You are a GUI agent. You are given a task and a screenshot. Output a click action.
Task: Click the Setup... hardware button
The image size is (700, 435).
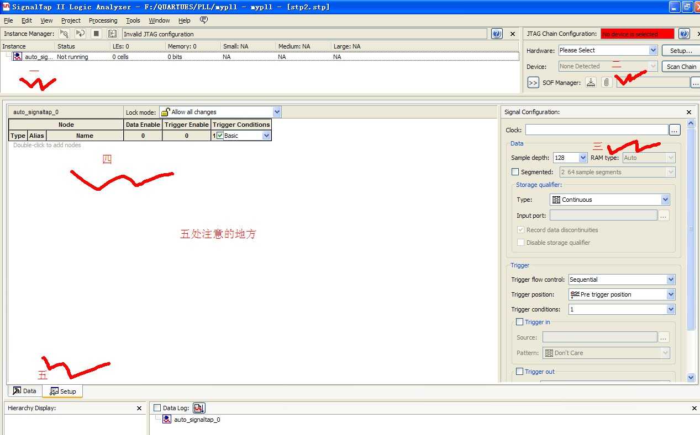(681, 51)
